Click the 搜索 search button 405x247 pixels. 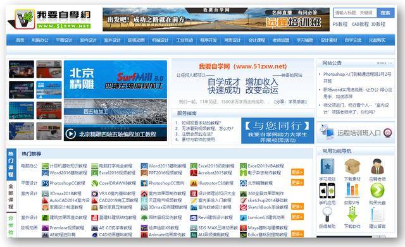point(385,13)
